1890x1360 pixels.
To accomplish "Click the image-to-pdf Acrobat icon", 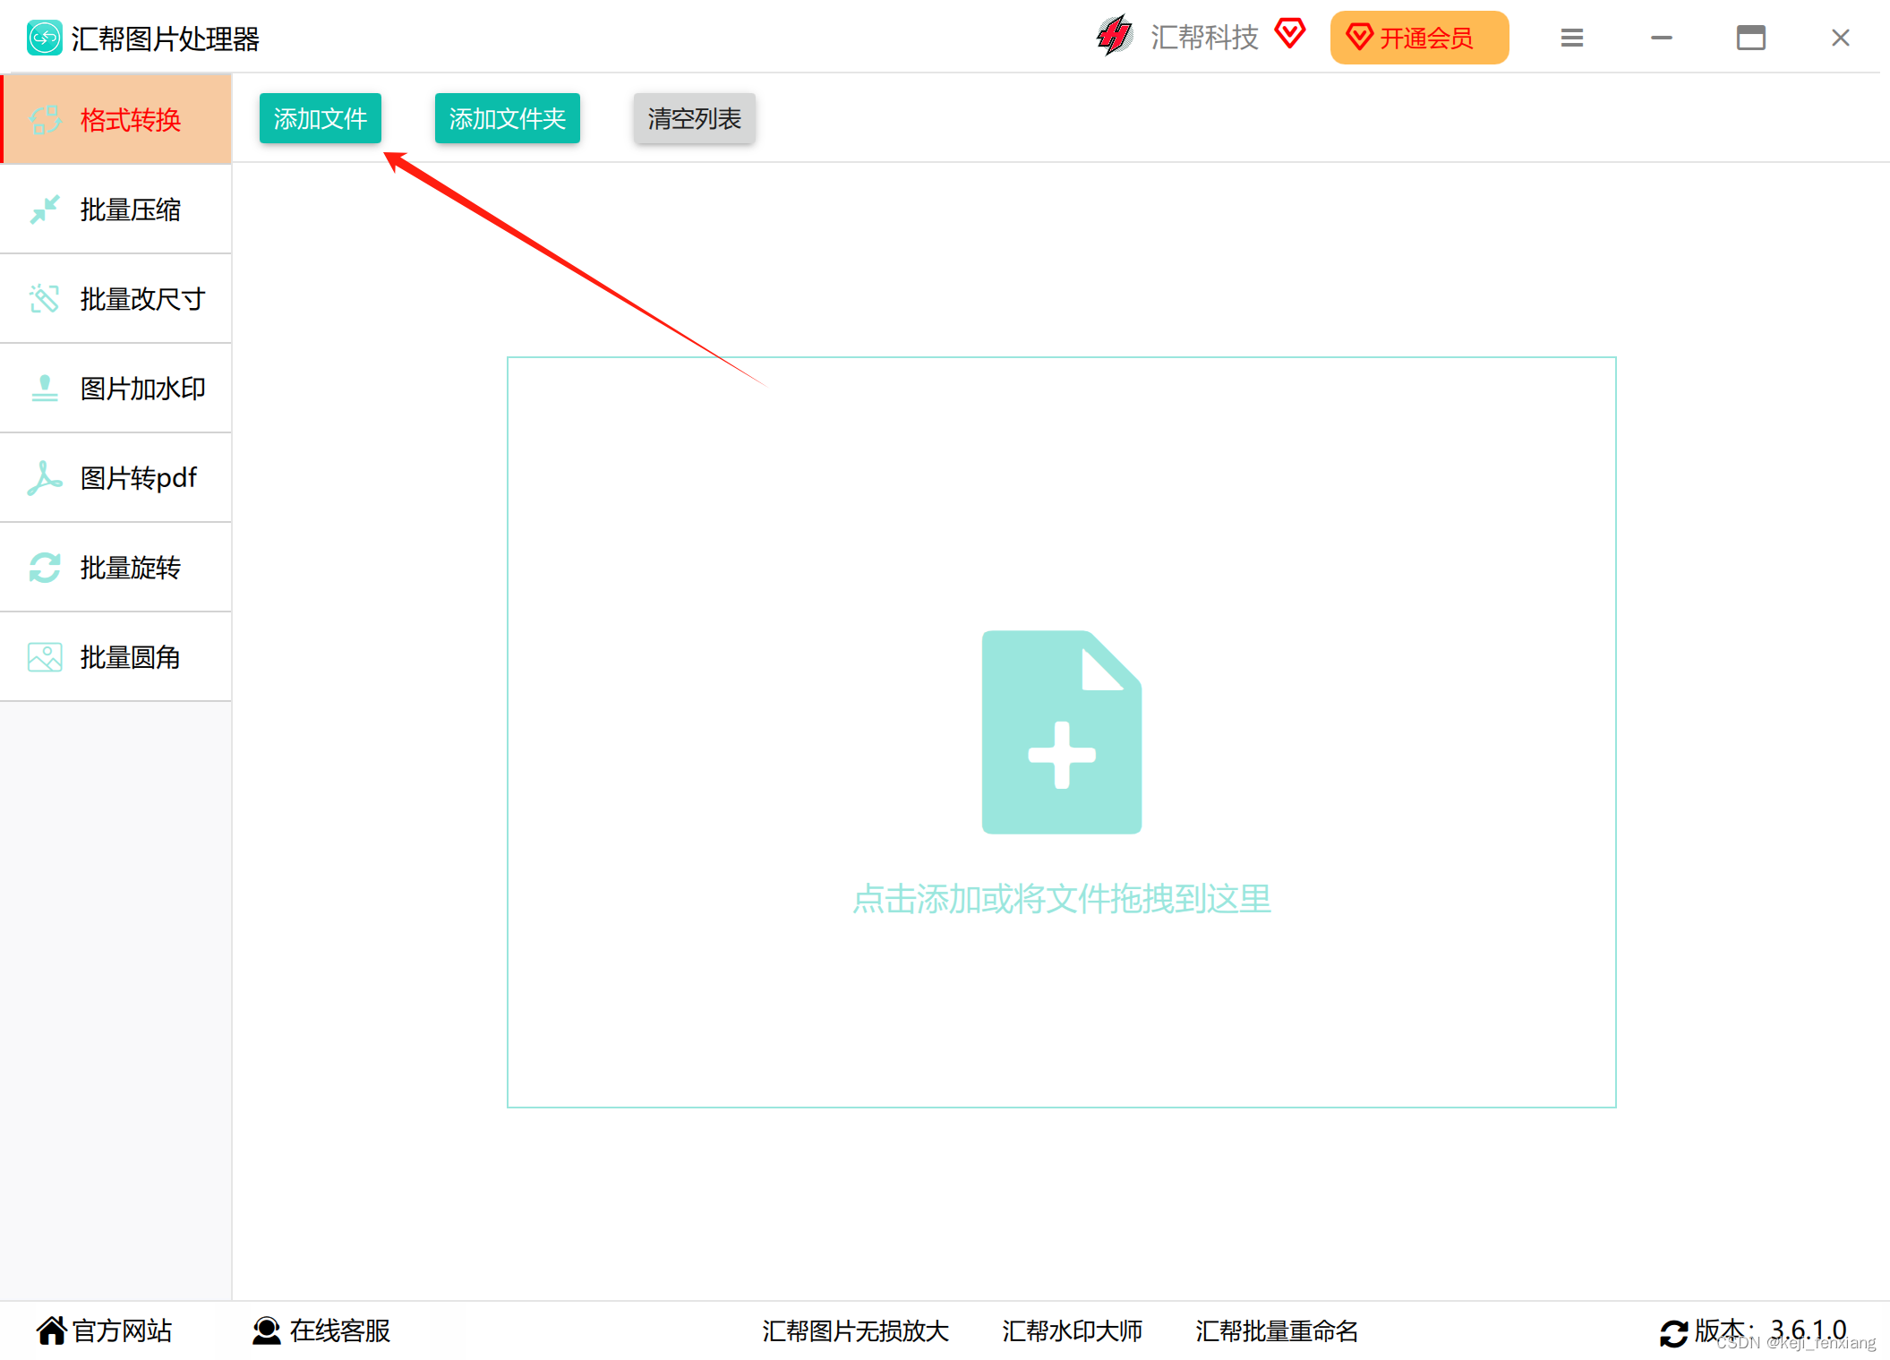I will point(45,478).
